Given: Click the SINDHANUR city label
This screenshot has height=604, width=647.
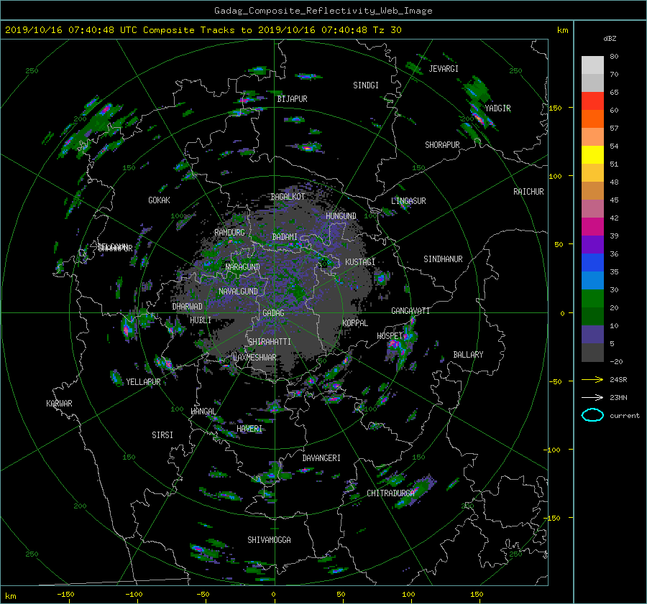Looking at the screenshot, I should (443, 259).
